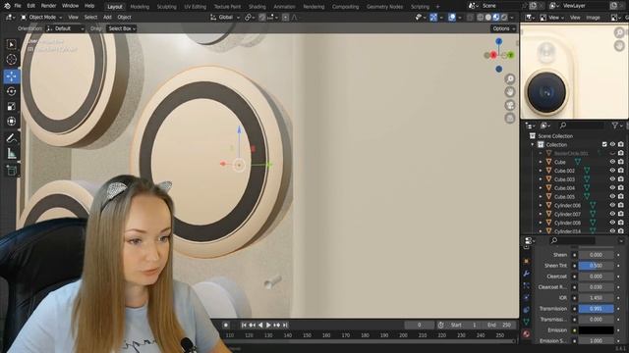Open the Render menu
This screenshot has height=353, width=629.
[x=48, y=6]
